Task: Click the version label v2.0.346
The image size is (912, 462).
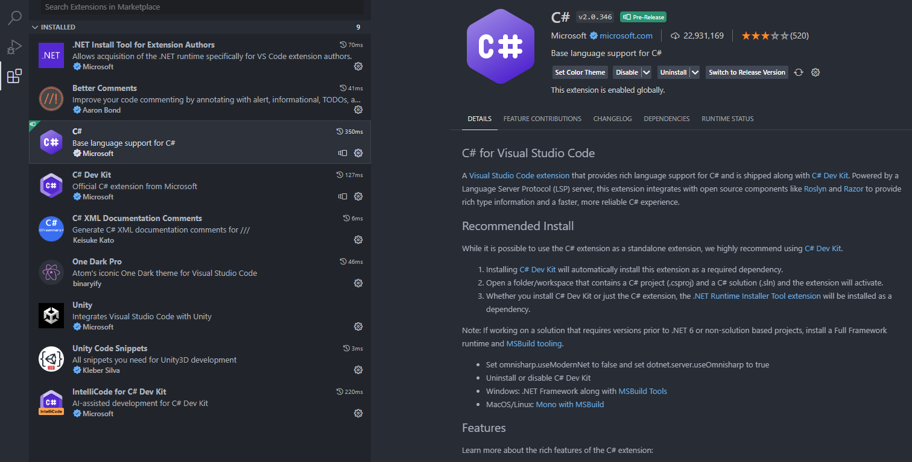Action: click(596, 17)
